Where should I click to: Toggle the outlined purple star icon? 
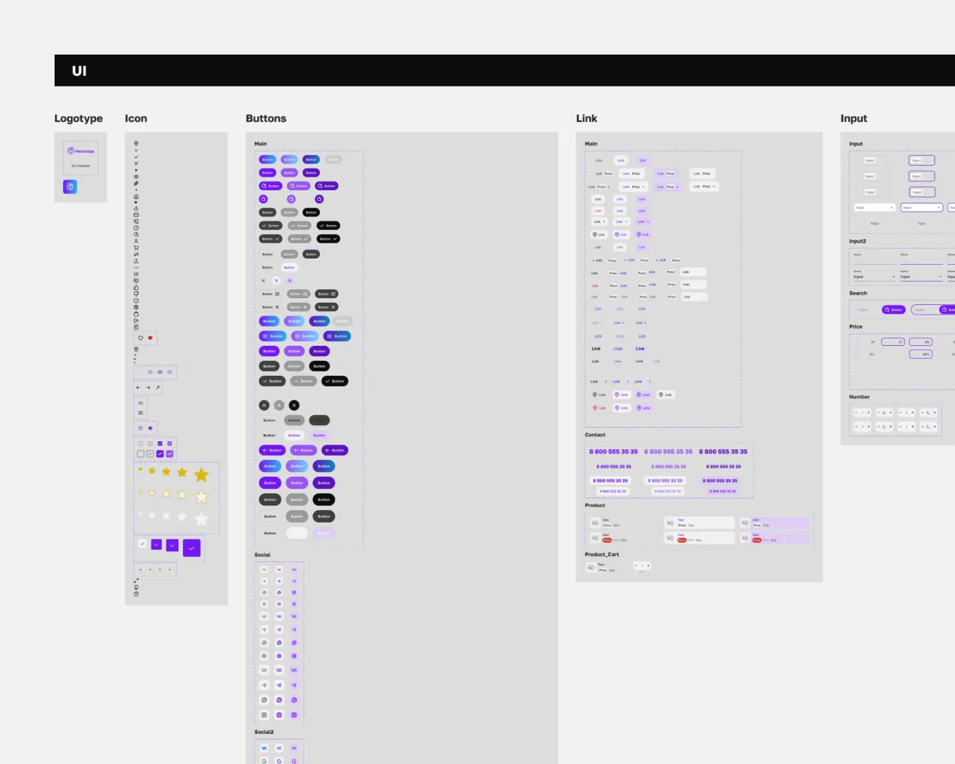click(x=141, y=428)
